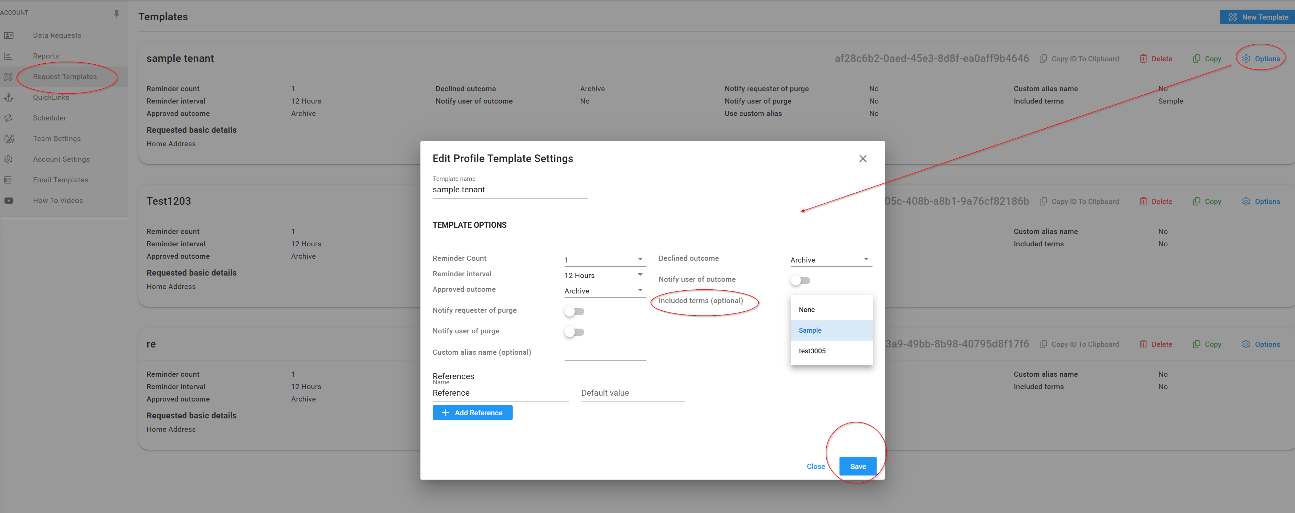Toggle Notify requester of purge switch

(x=574, y=311)
